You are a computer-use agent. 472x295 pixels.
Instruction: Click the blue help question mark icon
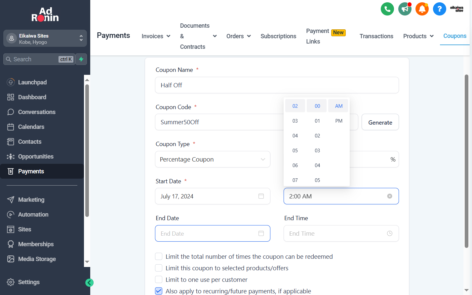pos(440,9)
